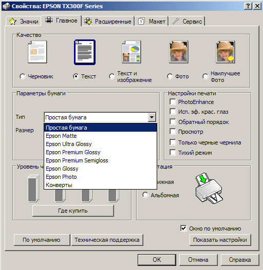263x270 pixels.
Task: Switch to the Расширенные tab
Action: [108, 22]
